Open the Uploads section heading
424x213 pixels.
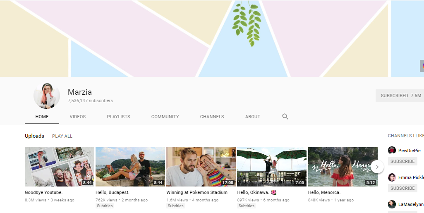click(x=34, y=136)
